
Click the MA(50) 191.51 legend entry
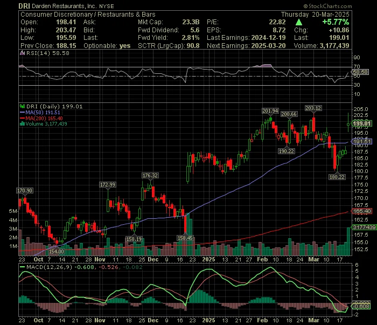tap(40, 112)
